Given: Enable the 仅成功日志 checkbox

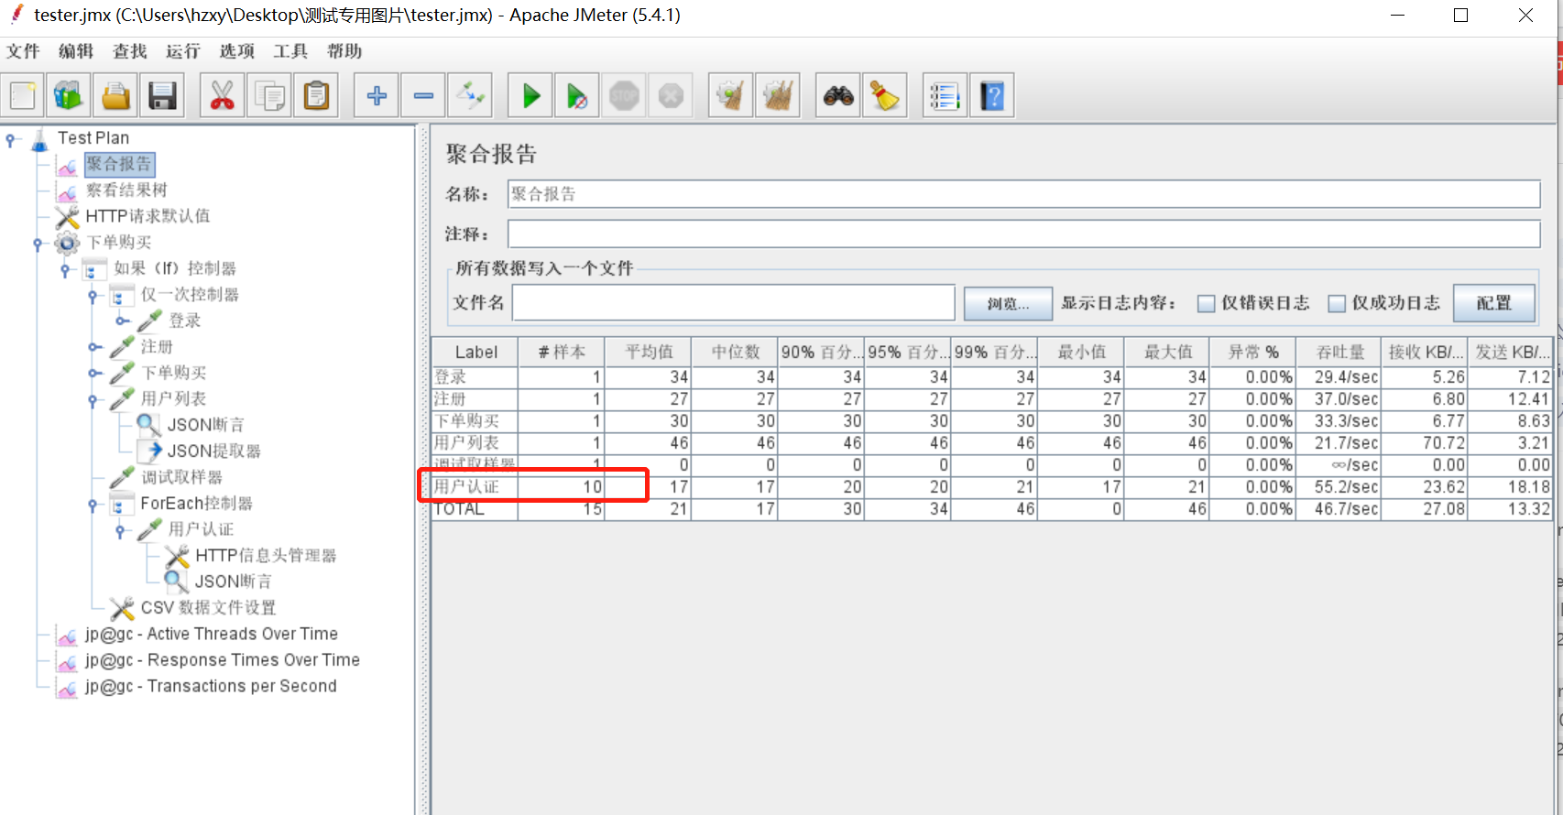Looking at the screenshot, I should (x=1338, y=303).
